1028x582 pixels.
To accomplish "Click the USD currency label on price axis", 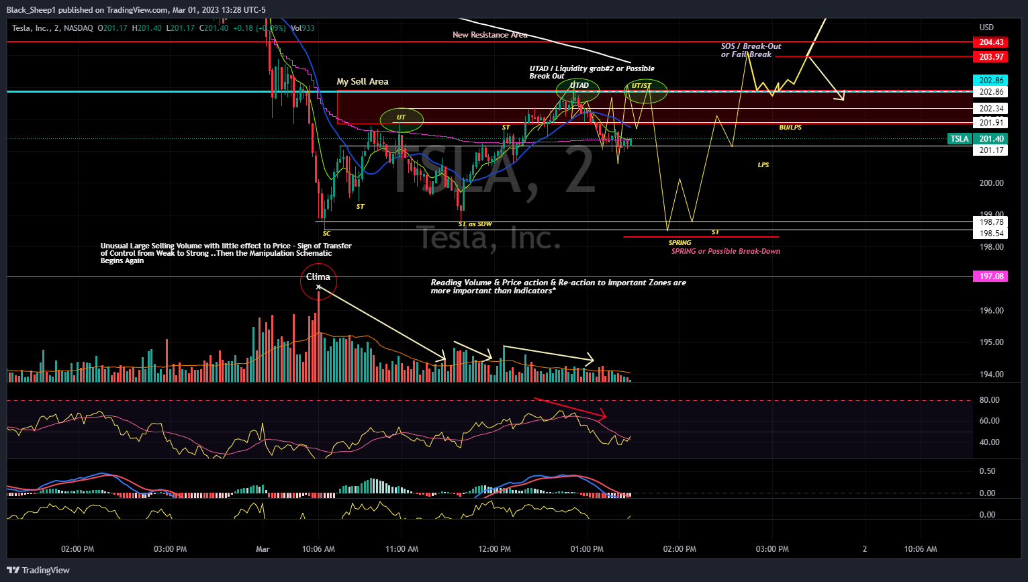I will click(986, 28).
